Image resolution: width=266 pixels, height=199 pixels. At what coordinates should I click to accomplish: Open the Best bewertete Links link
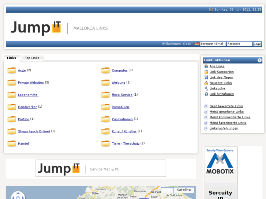[226, 106]
